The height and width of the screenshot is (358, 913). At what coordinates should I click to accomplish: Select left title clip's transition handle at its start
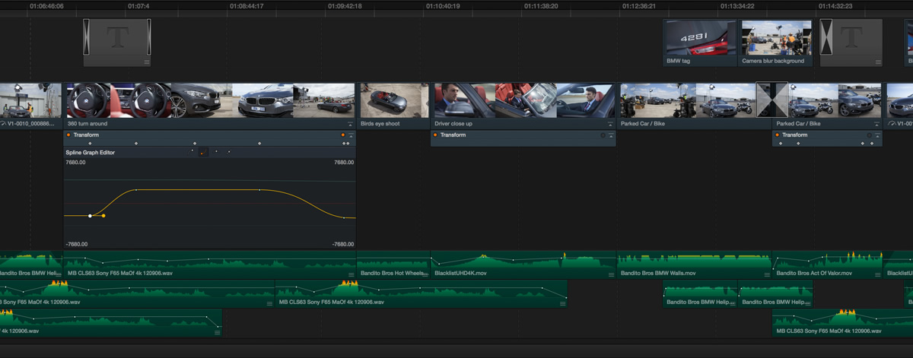[87, 38]
